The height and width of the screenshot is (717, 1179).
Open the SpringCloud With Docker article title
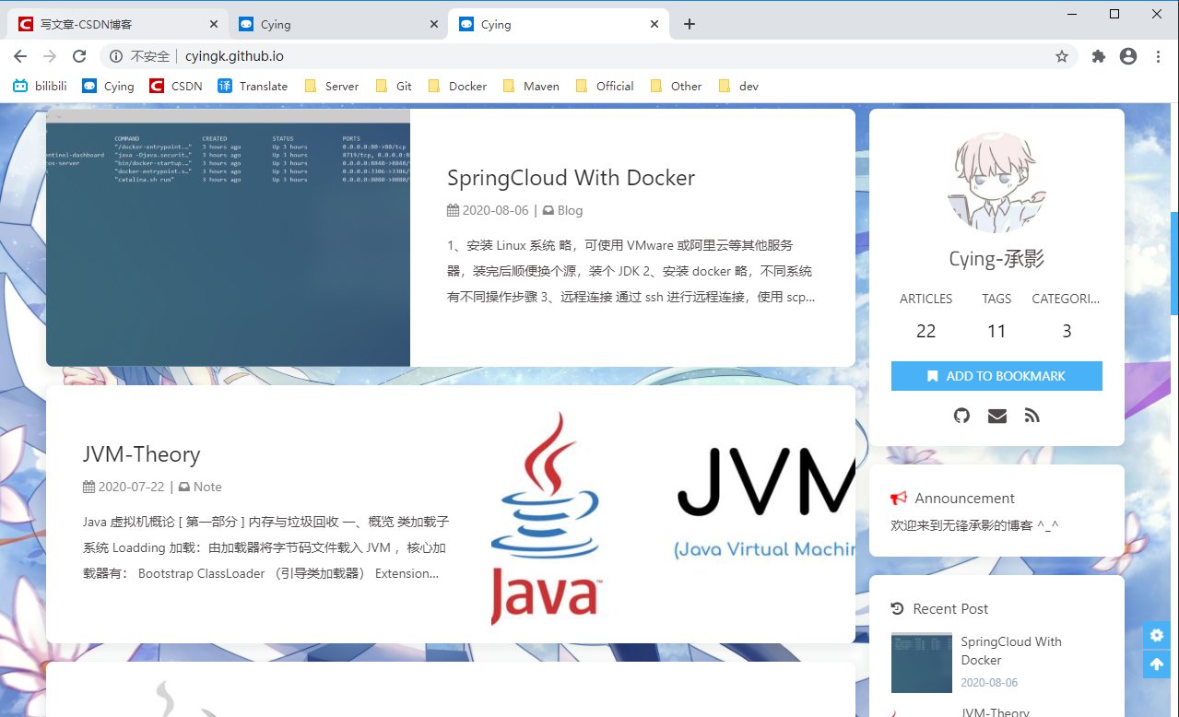(x=571, y=178)
